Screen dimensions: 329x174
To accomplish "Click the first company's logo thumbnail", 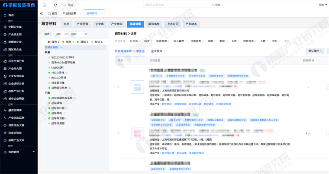I will (137, 87).
